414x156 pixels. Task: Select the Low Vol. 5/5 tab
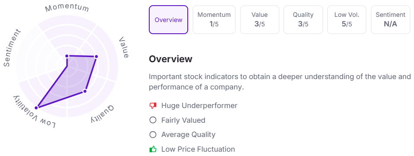coord(347,20)
